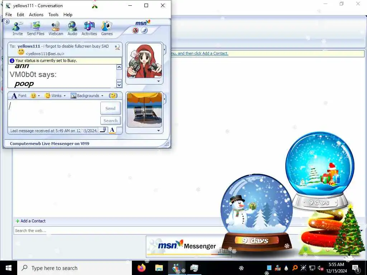
Task: Switch to handwriting input mode
Action: (x=103, y=130)
